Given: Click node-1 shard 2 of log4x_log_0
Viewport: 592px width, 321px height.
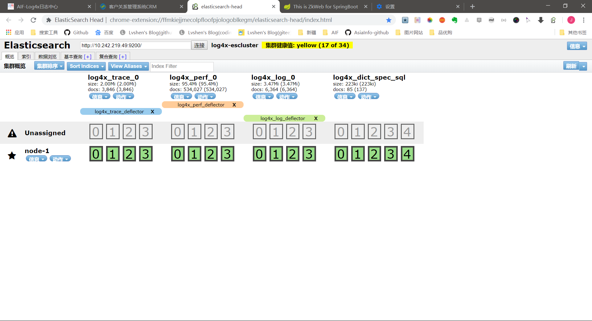Looking at the screenshot, I should (293, 154).
